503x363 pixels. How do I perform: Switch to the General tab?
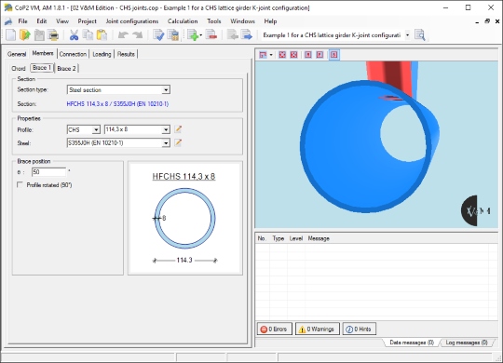coord(17,54)
